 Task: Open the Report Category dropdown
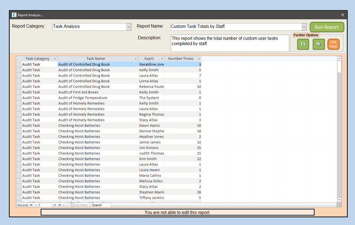129,27
